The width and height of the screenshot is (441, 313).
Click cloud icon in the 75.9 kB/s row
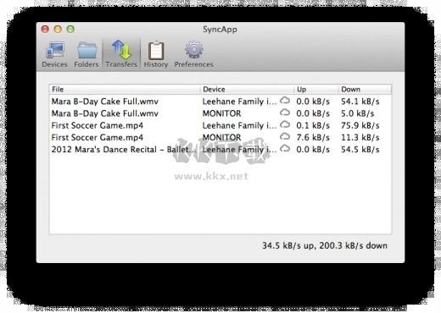click(285, 124)
